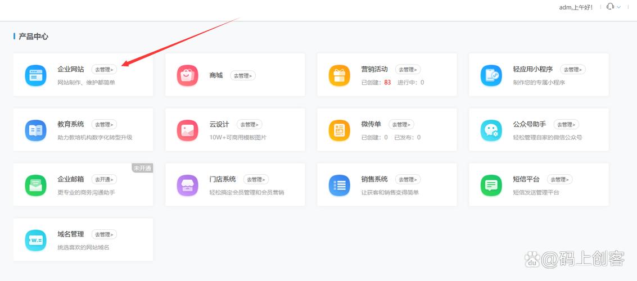Viewport: 637px width, 281px height.
Task: Click the 商城 title text
Action: tap(216, 75)
